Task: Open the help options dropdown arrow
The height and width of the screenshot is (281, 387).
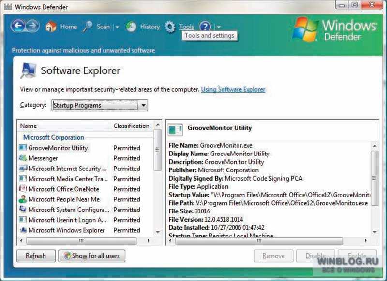Action: 219,27
